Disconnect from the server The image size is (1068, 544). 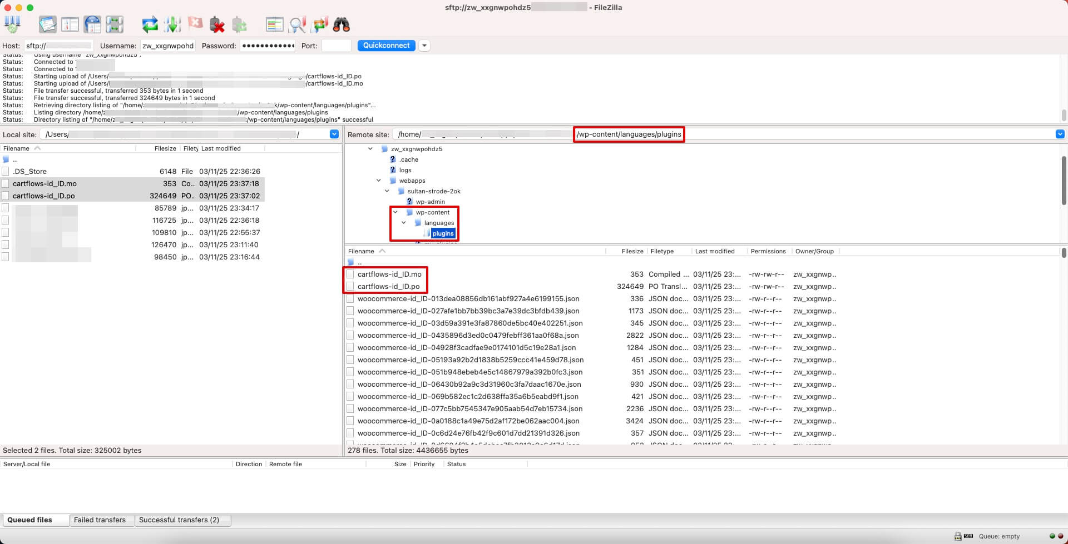point(217,24)
